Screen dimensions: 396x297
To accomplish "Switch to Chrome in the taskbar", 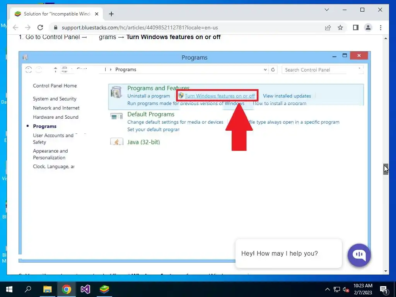I will pos(67,289).
